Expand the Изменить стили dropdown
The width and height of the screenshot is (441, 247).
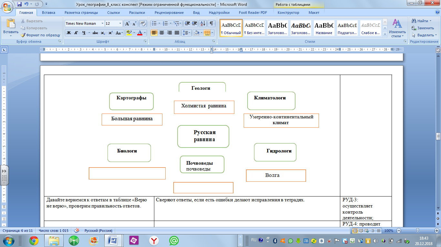[397, 28]
